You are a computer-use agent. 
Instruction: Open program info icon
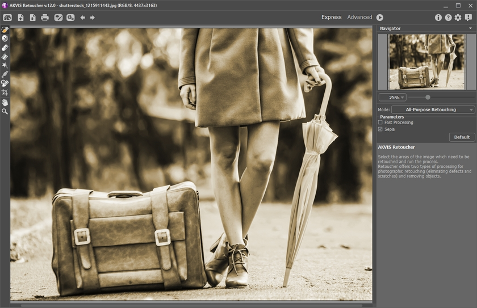coord(438,18)
